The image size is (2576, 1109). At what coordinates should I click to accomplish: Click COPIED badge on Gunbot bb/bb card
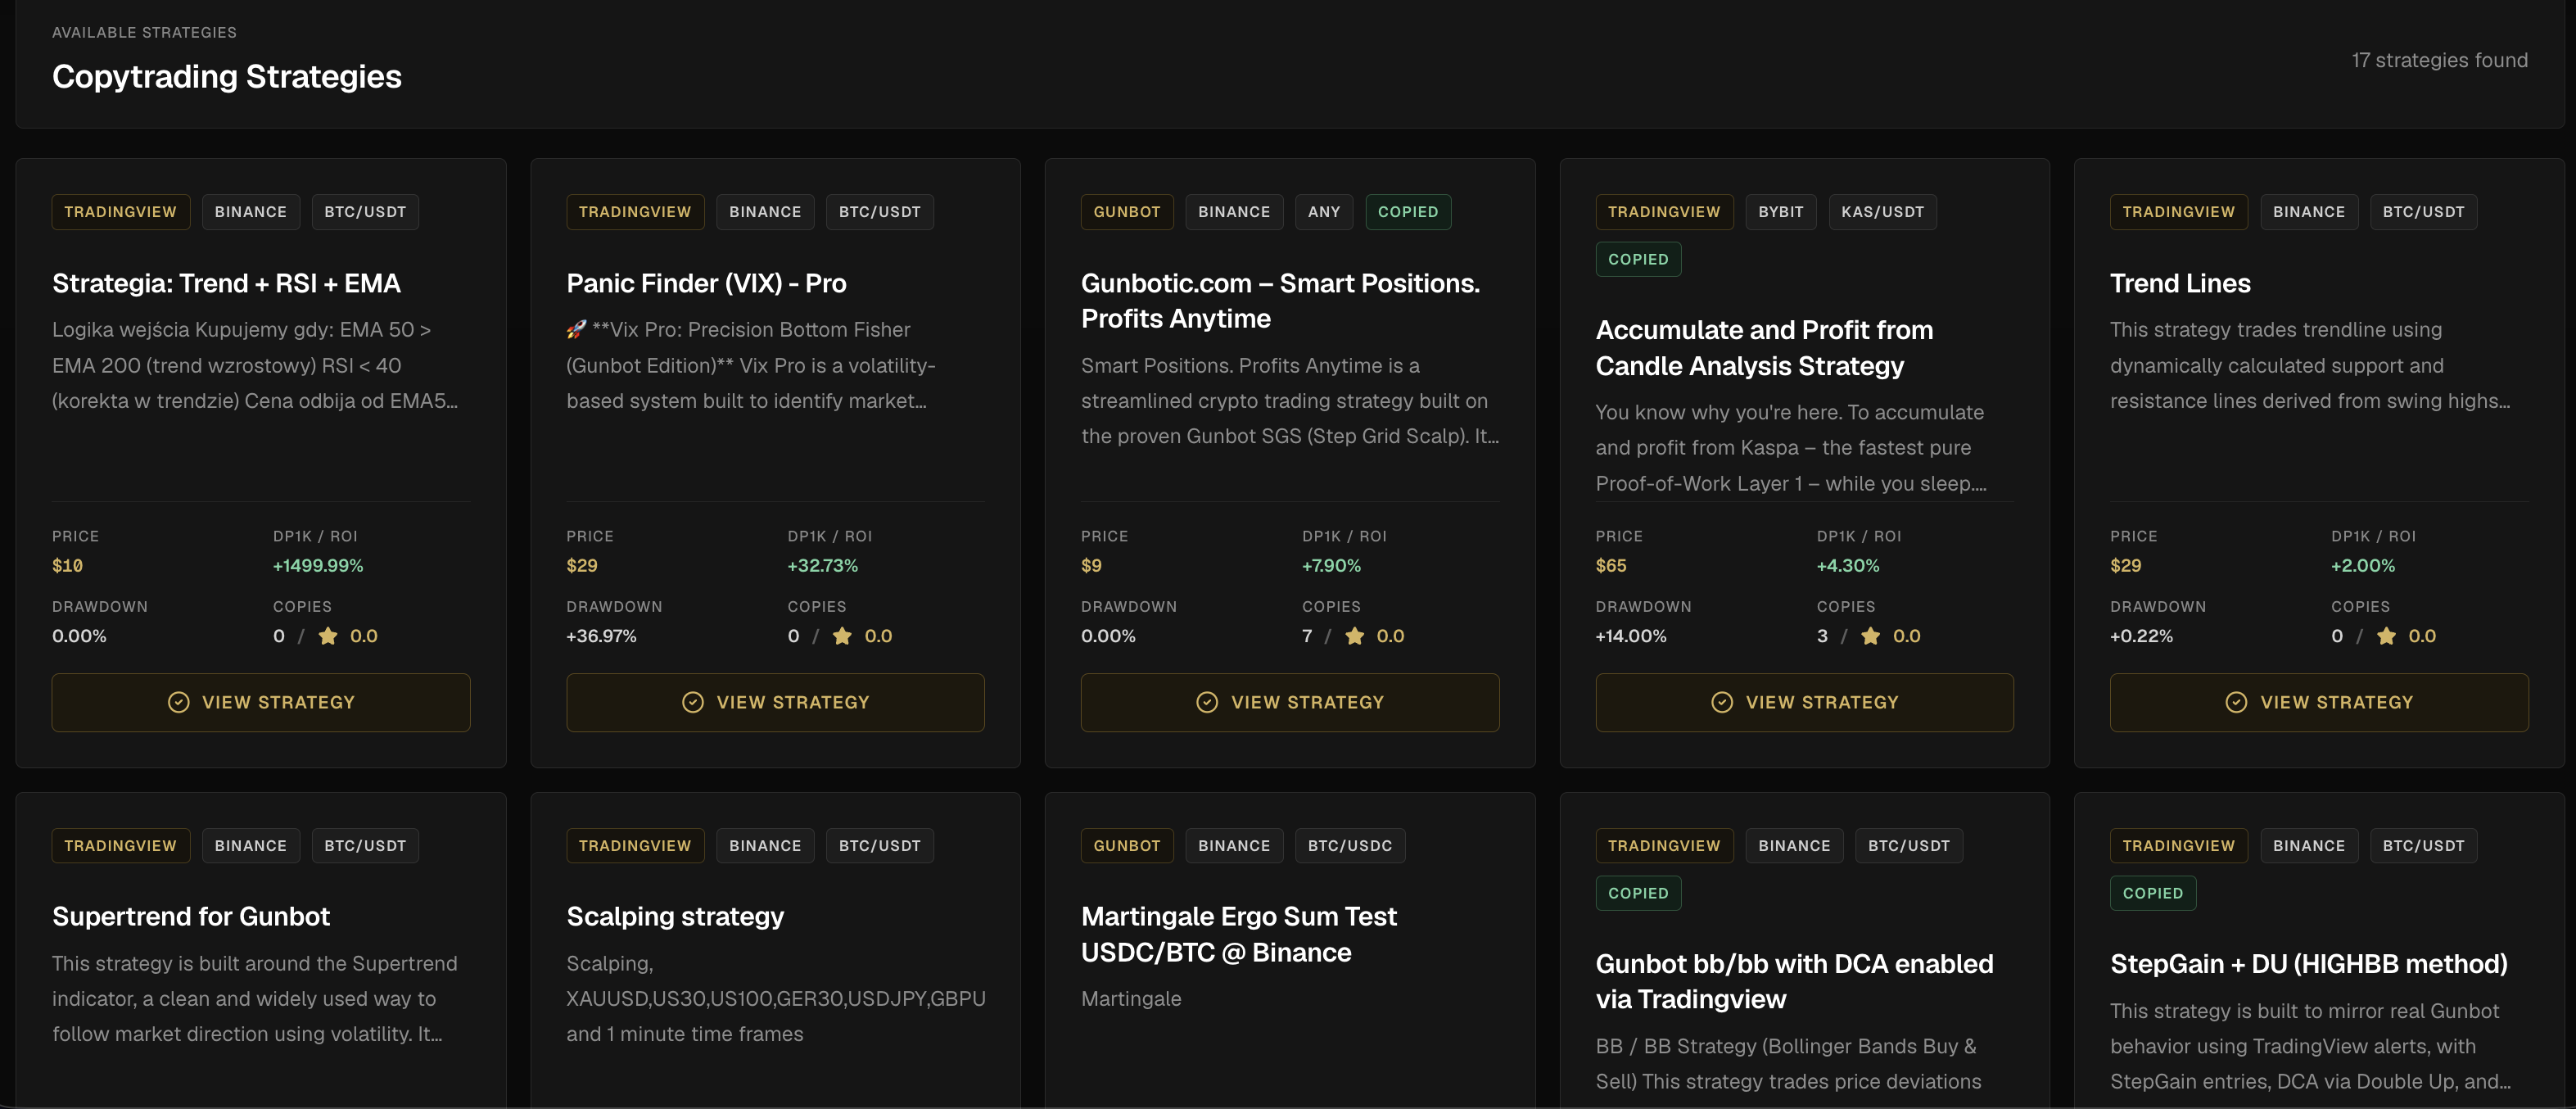[1638, 893]
